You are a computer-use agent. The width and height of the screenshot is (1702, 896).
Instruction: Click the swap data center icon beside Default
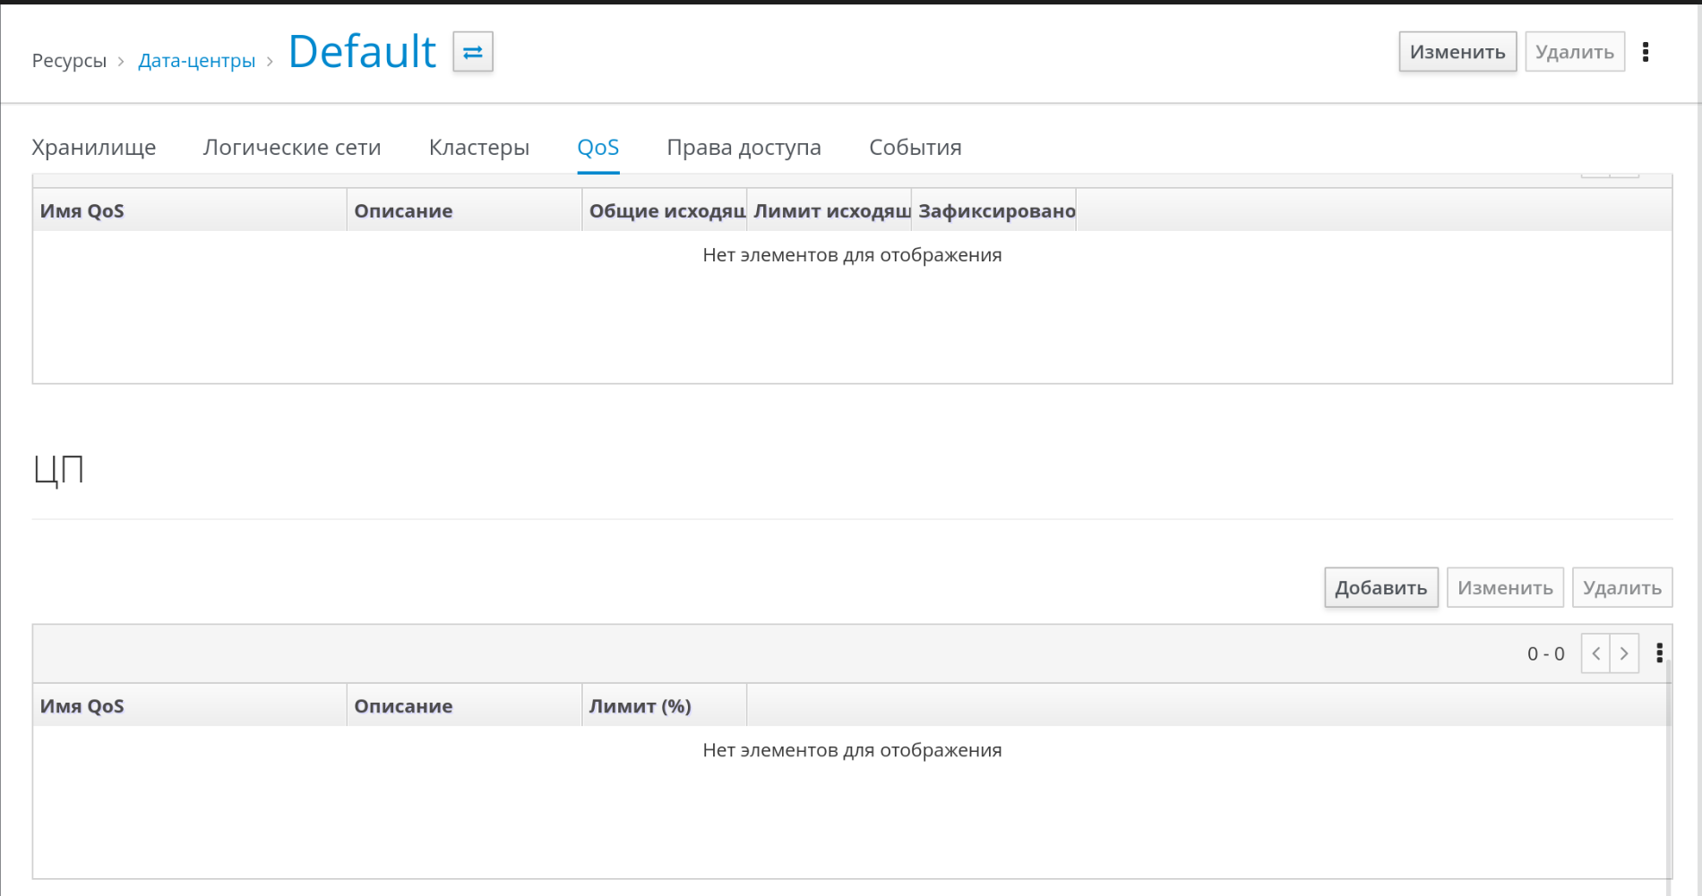pyautogui.click(x=473, y=52)
